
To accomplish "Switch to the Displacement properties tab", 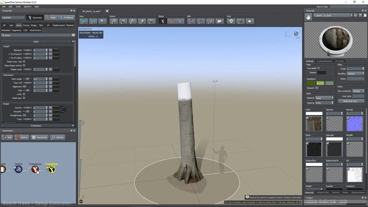I will point(59,25).
